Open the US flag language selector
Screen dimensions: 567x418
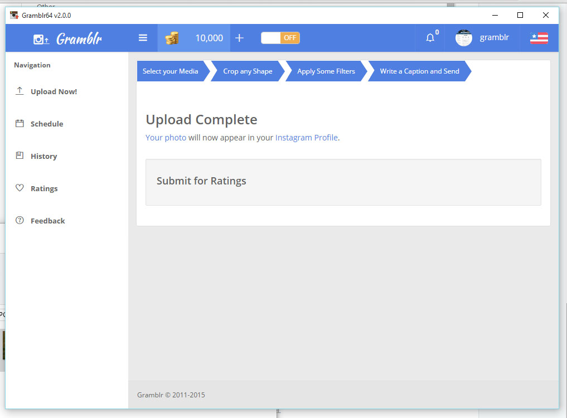click(x=539, y=38)
